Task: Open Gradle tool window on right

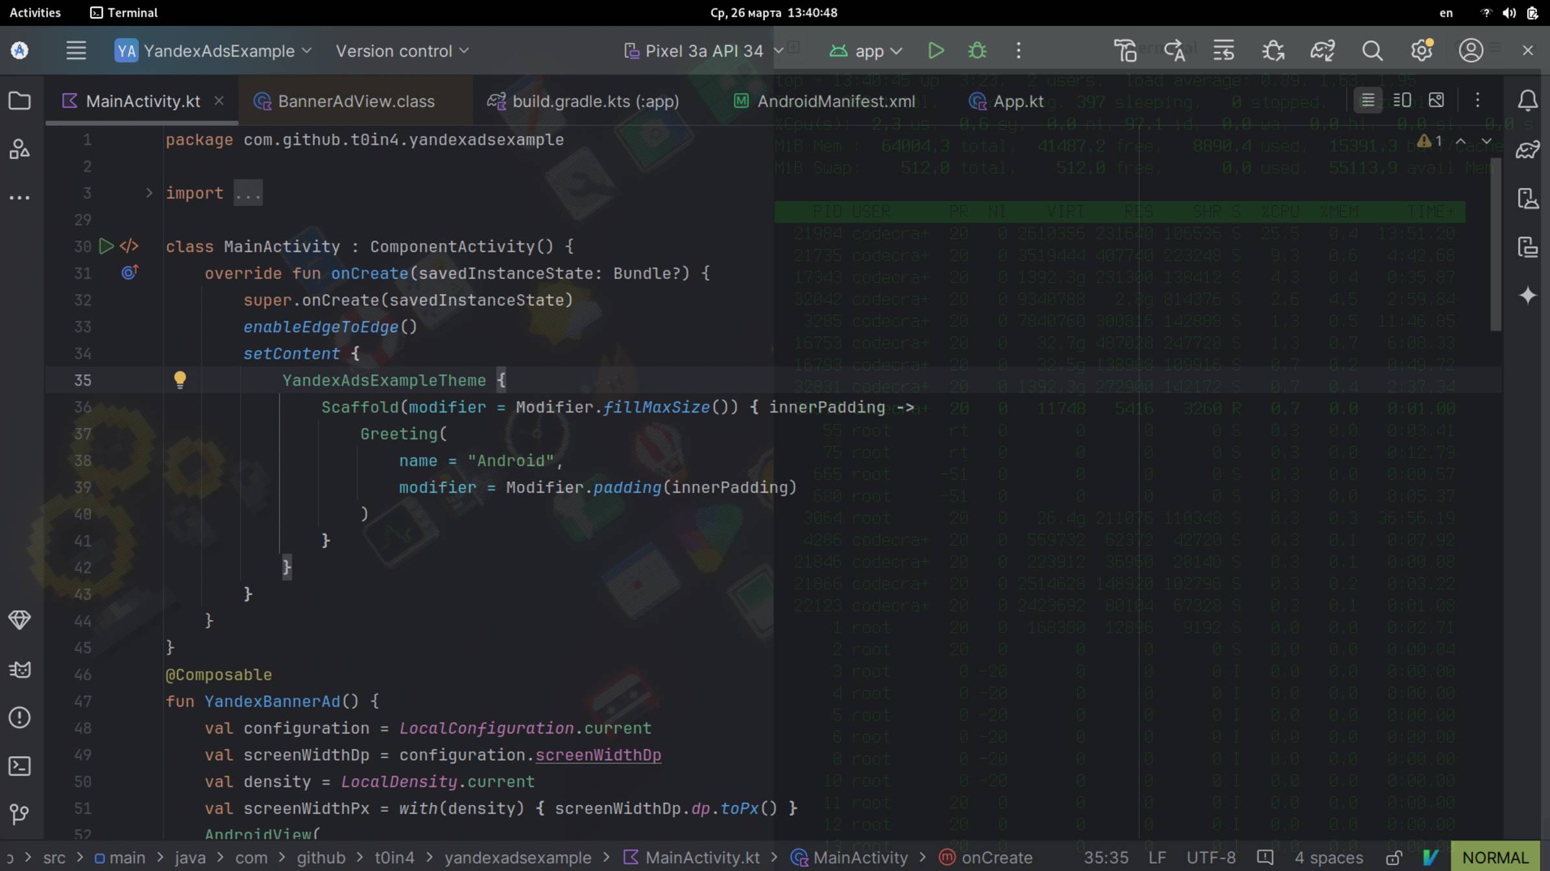Action: tap(1527, 150)
